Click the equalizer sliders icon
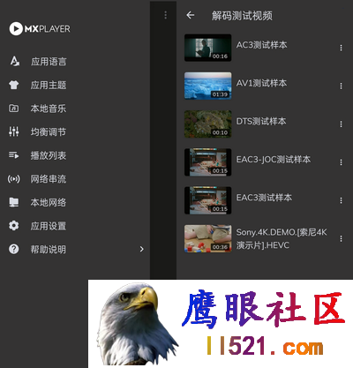This screenshot has height=368, width=353. (14, 131)
